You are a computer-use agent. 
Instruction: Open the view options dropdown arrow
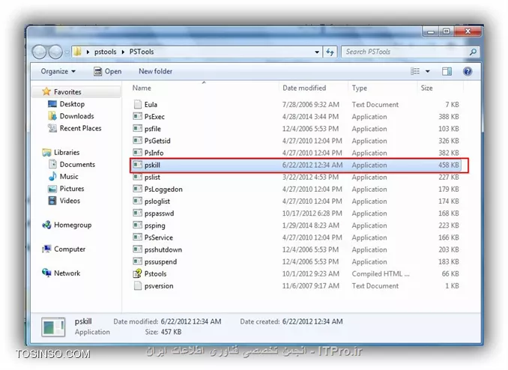pos(428,71)
